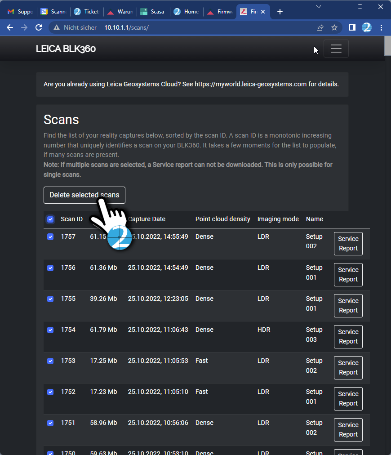Viewport: 391px width, 455px height.
Task: Switch to the Scasa tab
Action: point(153,12)
